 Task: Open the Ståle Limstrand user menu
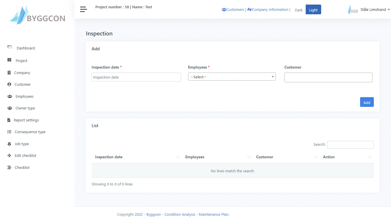(x=375, y=9)
